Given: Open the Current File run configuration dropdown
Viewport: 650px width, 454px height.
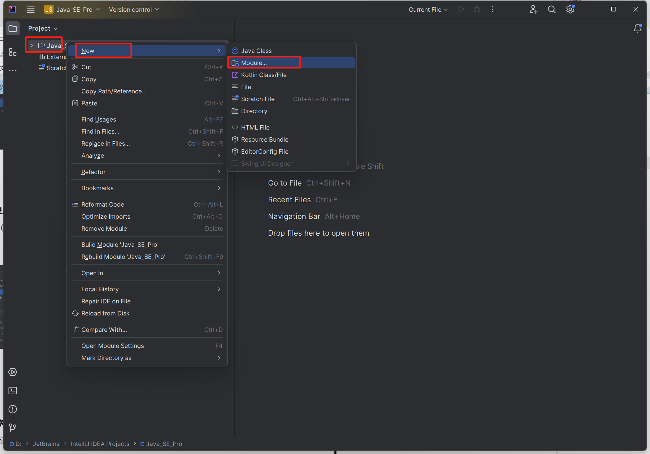Looking at the screenshot, I should (x=428, y=10).
